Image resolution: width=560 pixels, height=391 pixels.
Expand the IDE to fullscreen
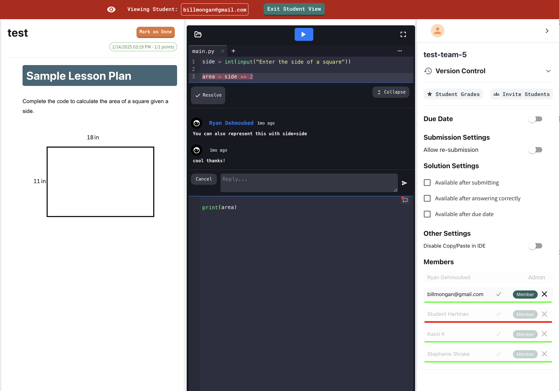point(403,34)
